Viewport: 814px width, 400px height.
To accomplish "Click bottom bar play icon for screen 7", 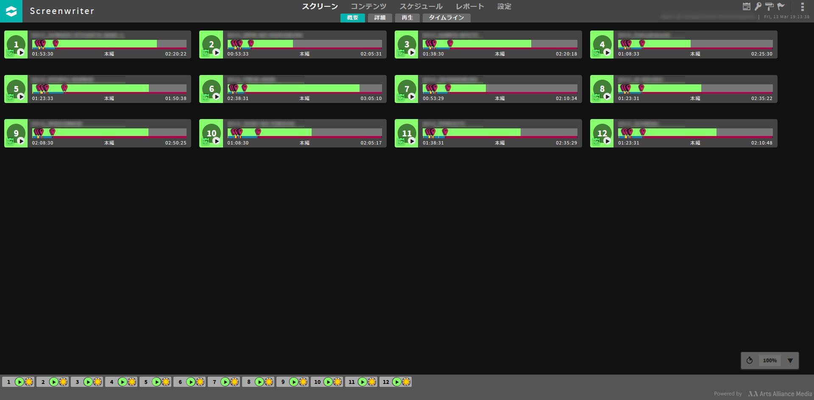I will (x=225, y=382).
